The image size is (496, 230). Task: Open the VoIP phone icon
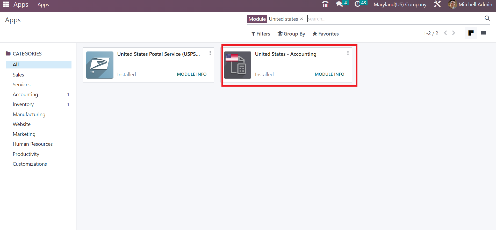(325, 4)
